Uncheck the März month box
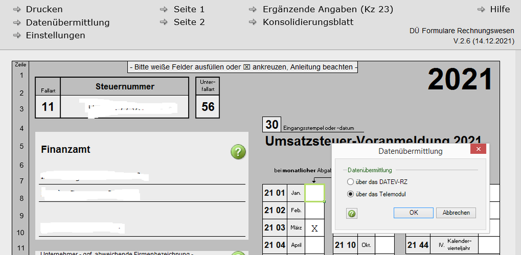521x255 pixels. coord(314,228)
